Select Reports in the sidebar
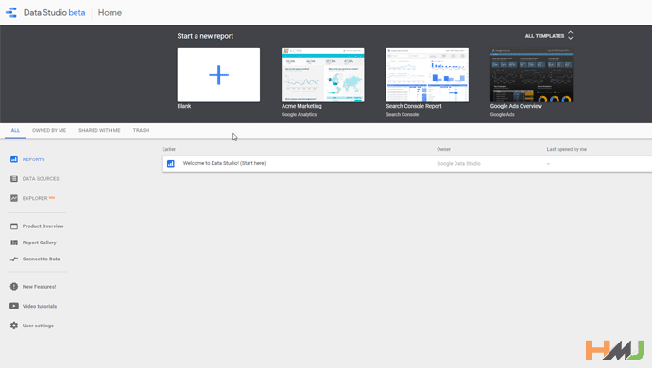 coord(34,159)
